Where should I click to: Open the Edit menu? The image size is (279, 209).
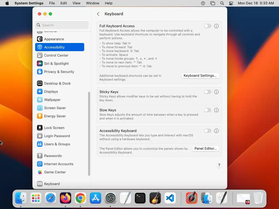pos(63,3)
